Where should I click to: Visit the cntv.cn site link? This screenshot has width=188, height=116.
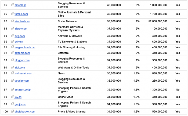pos(19,42)
